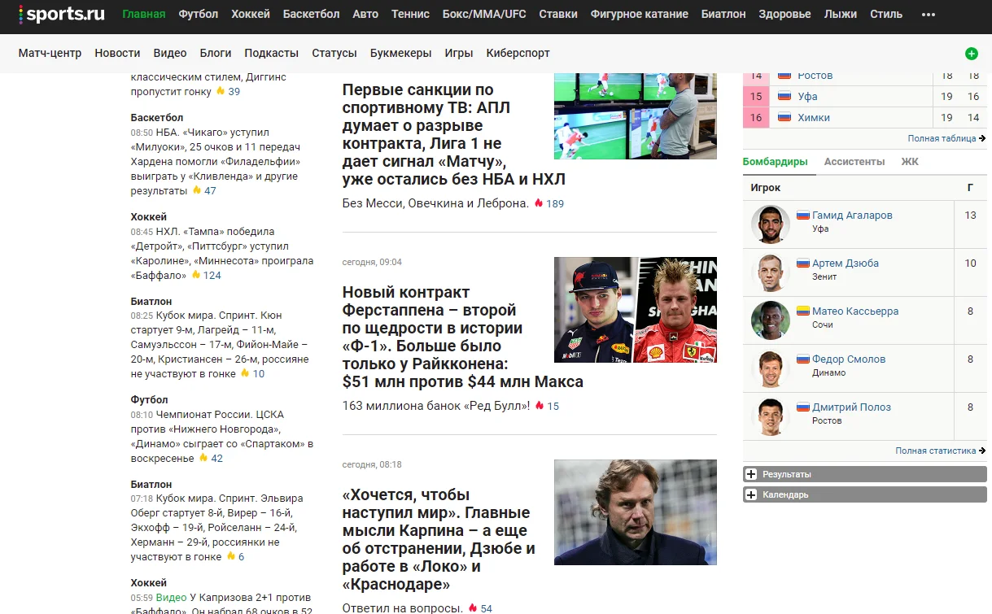Expand the Результаты section
The width and height of the screenshot is (992, 614).
coord(752,474)
